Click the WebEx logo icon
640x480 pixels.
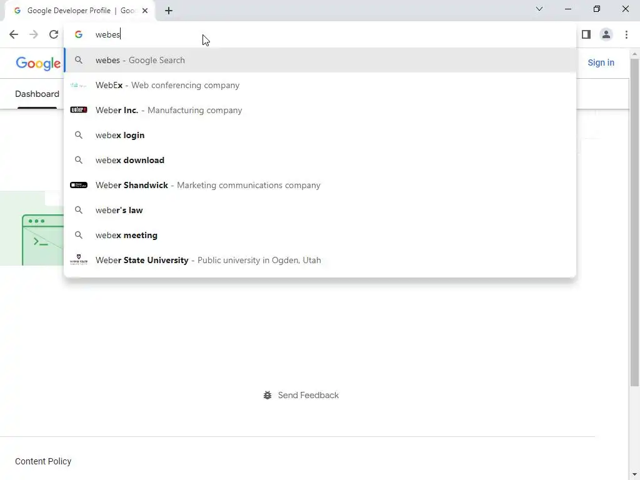tap(79, 85)
